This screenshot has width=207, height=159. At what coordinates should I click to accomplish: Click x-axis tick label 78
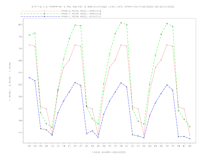pyautogui.click(x=179, y=146)
